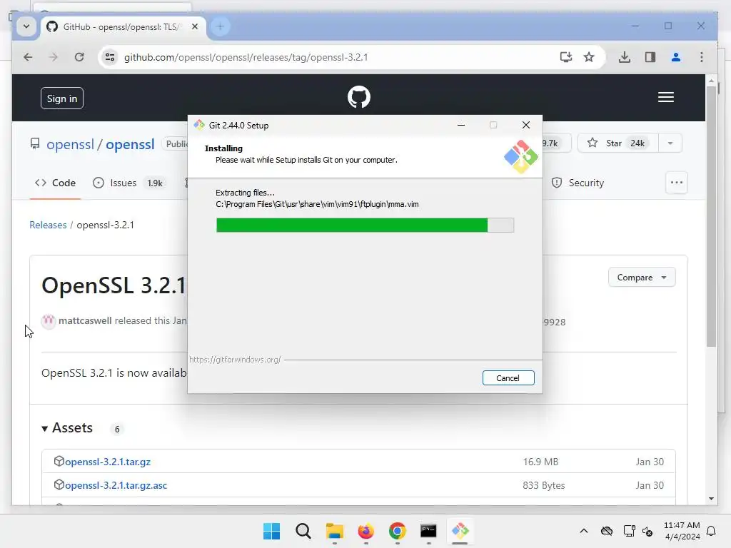Click the 833 Bytes file size
Viewport: 731px width, 548px height.
tap(543, 485)
